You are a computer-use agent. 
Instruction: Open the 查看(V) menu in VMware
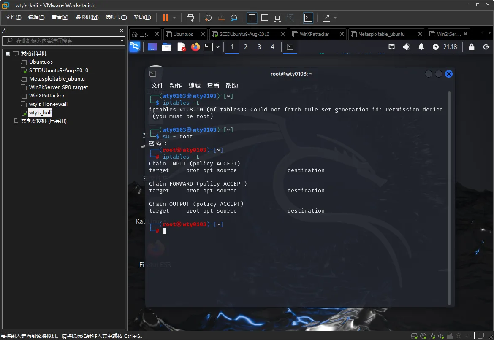[x=60, y=17]
